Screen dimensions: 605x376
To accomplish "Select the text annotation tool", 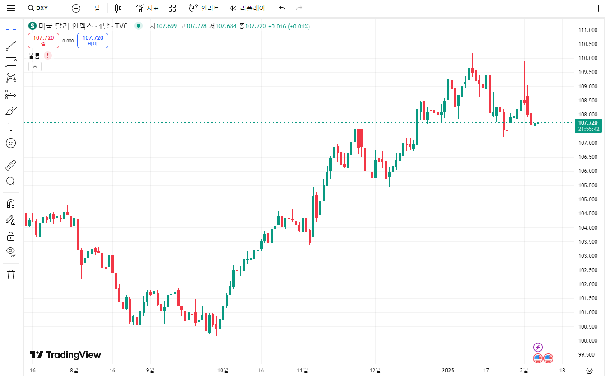I will (x=11, y=127).
